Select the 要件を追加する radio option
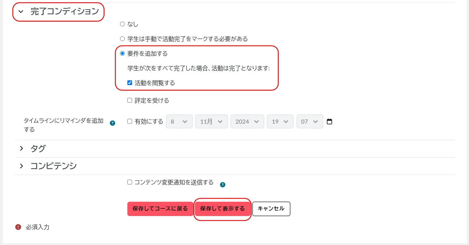 coord(123,54)
